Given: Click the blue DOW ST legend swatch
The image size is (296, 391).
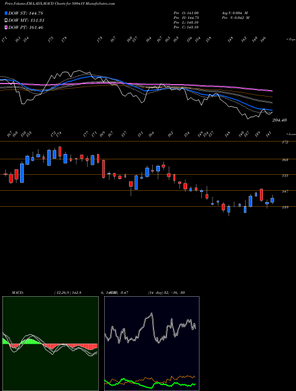Looking at the screenshot, I should pyautogui.click(x=7, y=13).
